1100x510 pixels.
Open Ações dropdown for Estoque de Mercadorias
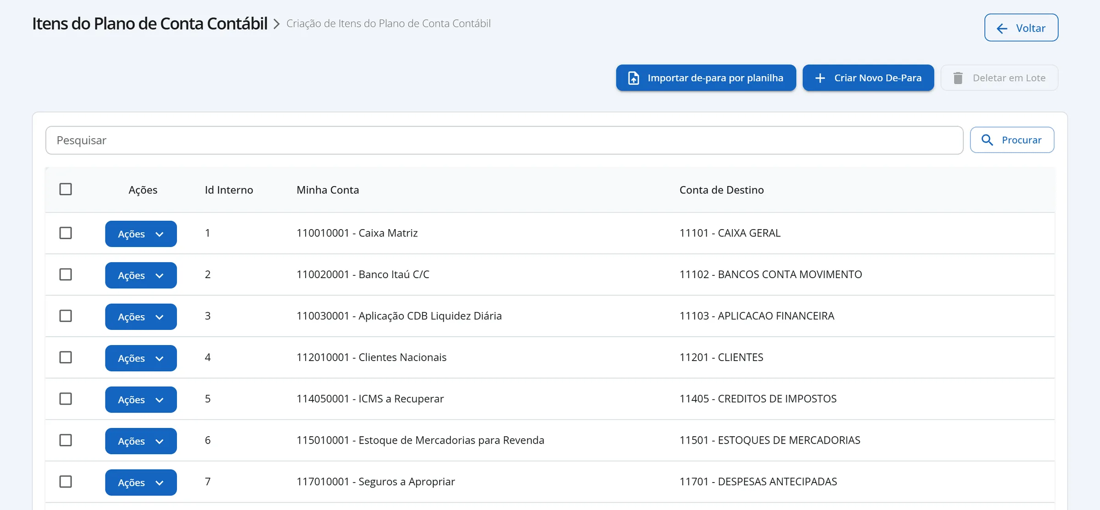coord(141,441)
